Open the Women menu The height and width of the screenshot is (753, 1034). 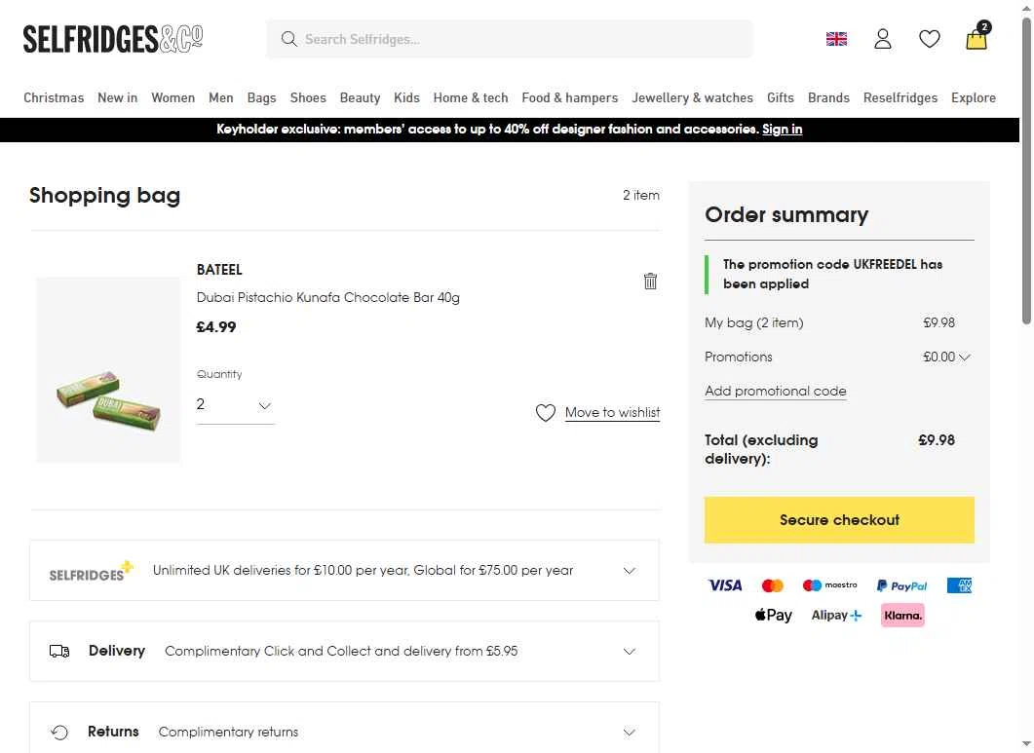click(172, 97)
